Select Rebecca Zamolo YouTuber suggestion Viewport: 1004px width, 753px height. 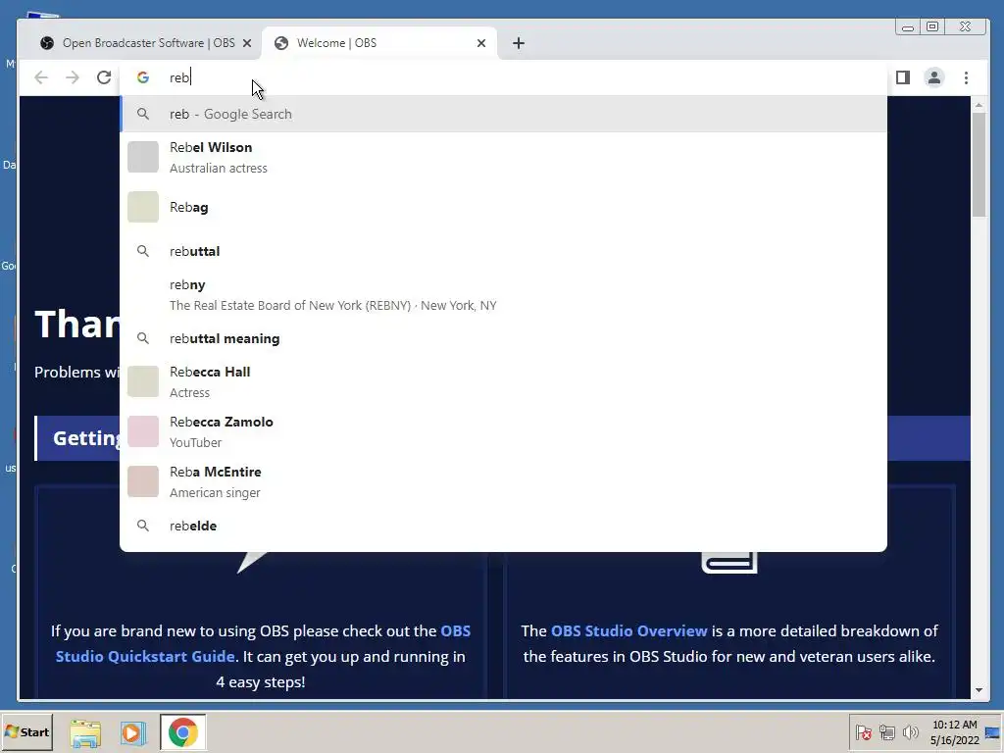(x=503, y=431)
